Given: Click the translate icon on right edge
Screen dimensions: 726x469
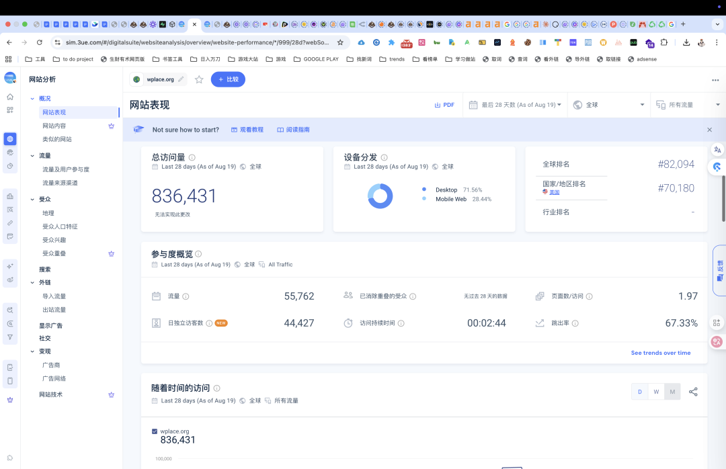Looking at the screenshot, I should tap(717, 150).
